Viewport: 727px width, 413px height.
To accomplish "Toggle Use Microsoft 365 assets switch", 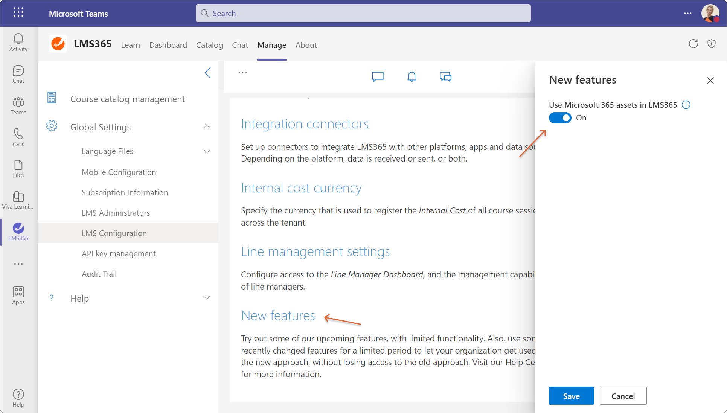I will pos(560,118).
